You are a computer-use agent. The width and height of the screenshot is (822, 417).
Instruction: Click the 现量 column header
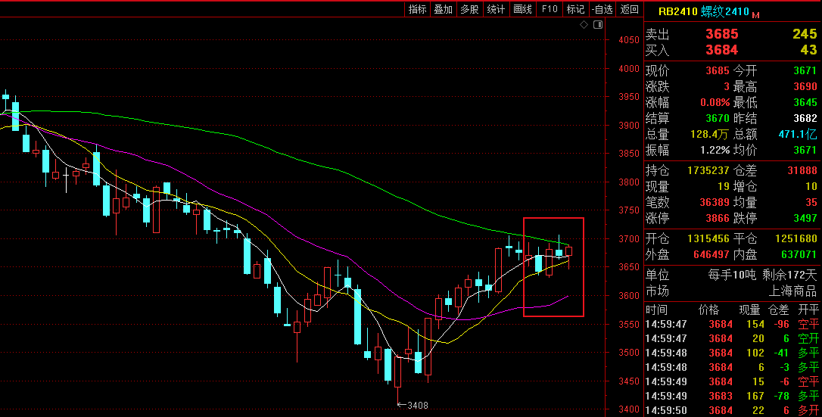(x=749, y=310)
